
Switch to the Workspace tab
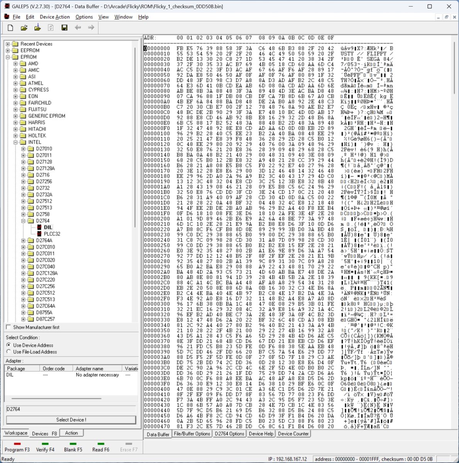(x=16, y=433)
